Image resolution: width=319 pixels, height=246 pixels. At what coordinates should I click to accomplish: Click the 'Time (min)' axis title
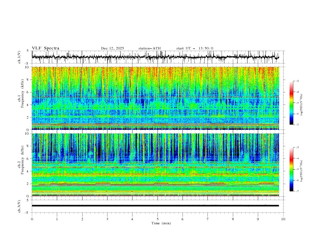(161, 223)
